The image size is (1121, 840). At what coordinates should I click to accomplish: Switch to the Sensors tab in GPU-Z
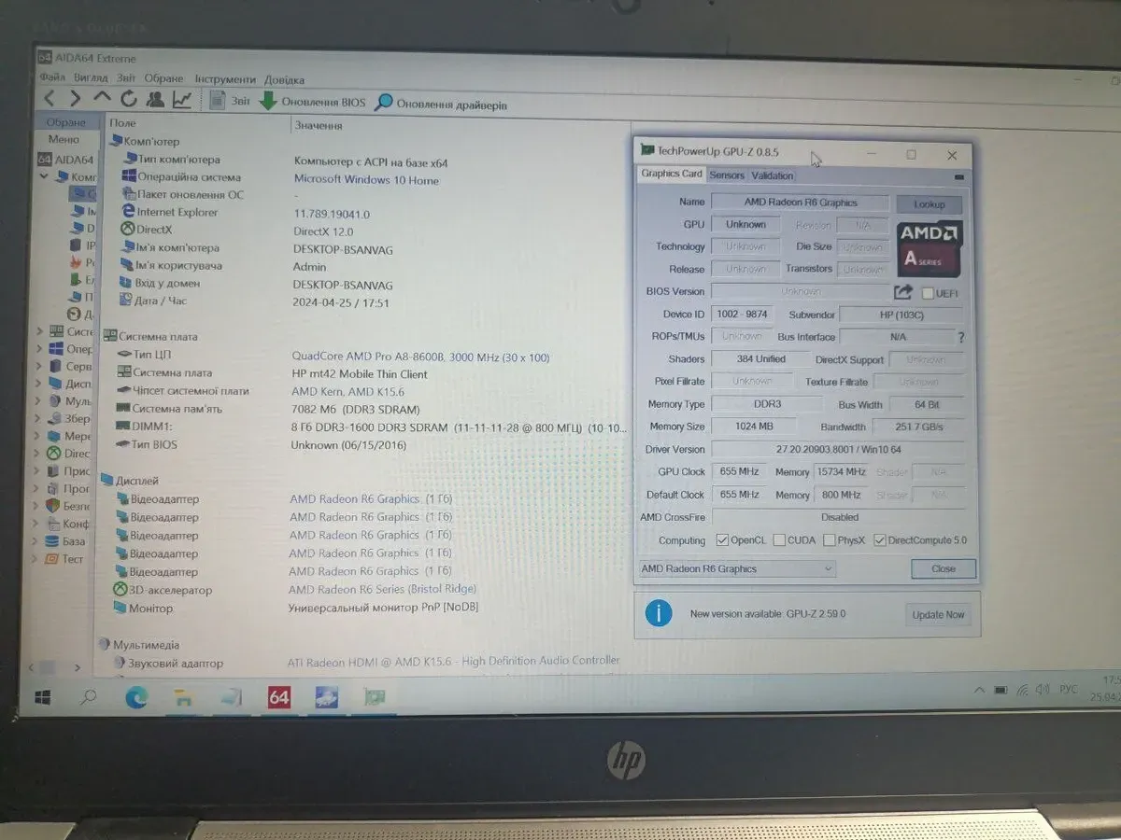click(x=726, y=175)
